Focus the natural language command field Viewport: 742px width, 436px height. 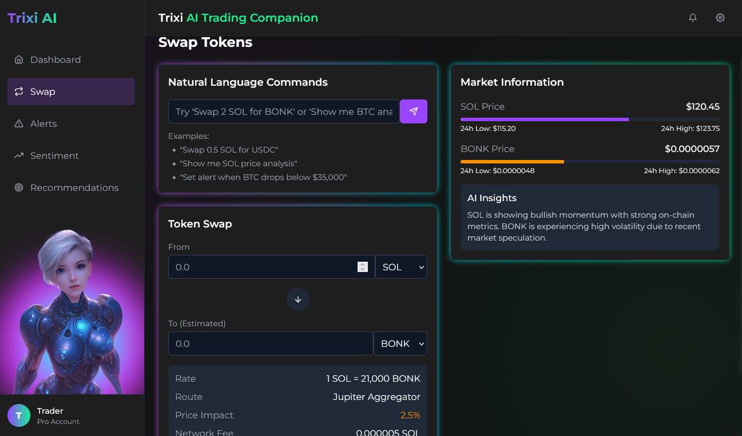(284, 111)
